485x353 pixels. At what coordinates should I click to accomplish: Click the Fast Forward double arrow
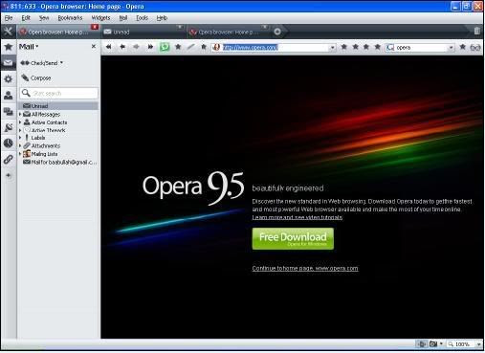(x=150, y=47)
